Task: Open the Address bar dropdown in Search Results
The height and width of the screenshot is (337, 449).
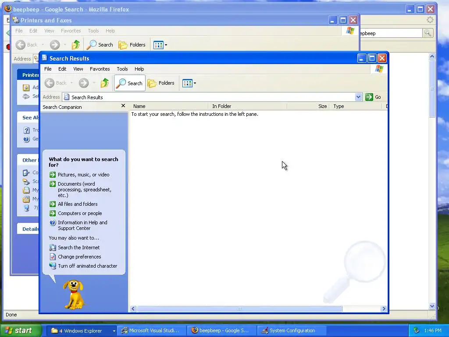Action: [x=358, y=97]
